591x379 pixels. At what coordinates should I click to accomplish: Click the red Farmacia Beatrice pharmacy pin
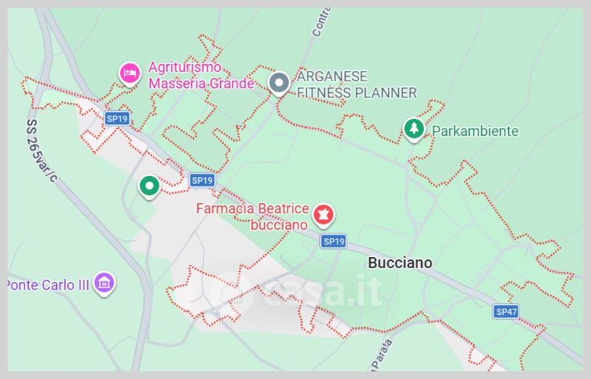[x=324, y=215]
